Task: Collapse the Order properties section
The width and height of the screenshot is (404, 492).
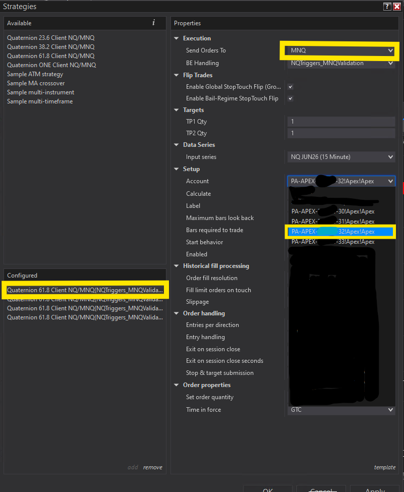Action: pos(177,385)
